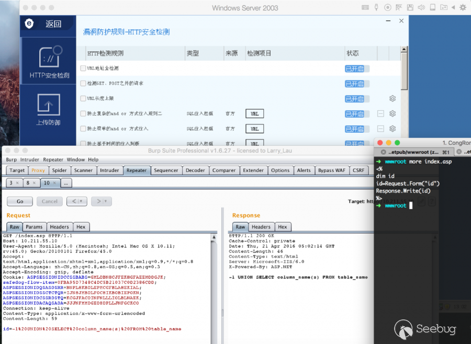The width and height of the screenshot is (471, 344).
Task: Select the Headers tab in Response panel
Action: (x=261, y=227)
